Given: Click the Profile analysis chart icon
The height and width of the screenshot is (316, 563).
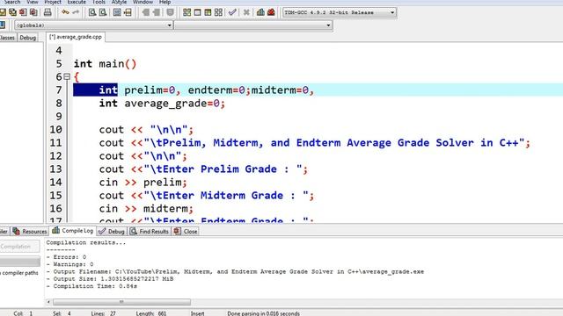Looking at the screenshot, I should coord(260,12).
